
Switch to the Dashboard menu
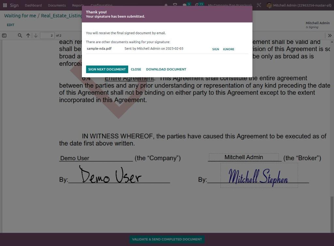(x=33, y=5)
